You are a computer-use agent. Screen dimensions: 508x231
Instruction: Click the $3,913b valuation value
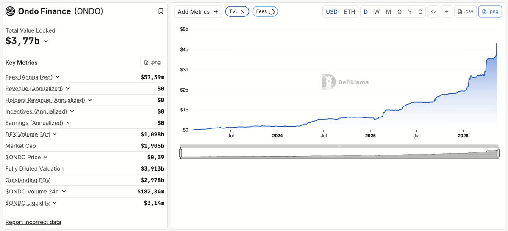[x=152, y=168]
